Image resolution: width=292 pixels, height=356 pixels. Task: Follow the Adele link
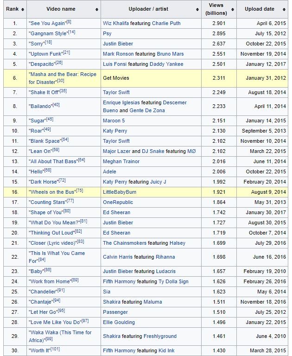pyautogui.click(x=109, y=172)
